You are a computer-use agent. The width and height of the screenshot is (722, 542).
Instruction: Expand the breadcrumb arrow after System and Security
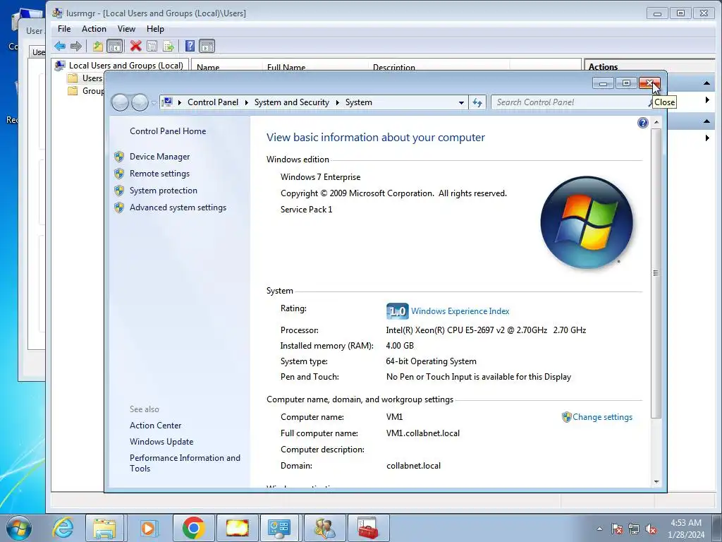[x=338, y=102]
